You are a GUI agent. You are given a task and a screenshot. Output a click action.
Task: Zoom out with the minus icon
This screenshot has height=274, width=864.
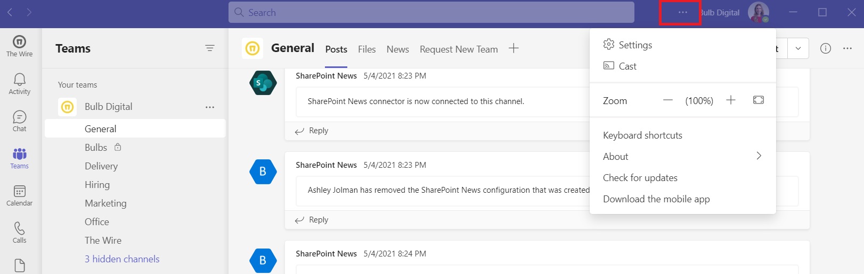tap(668, 100)
